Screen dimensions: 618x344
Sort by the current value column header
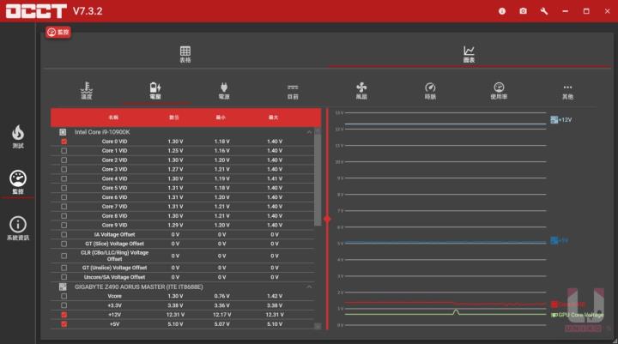click(173, 118)
